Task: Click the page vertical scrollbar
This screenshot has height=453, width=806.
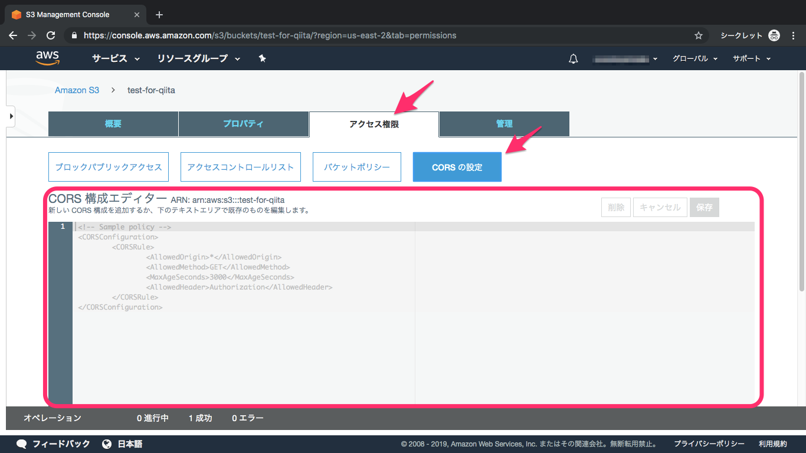Action: click(x=801, y=182)
